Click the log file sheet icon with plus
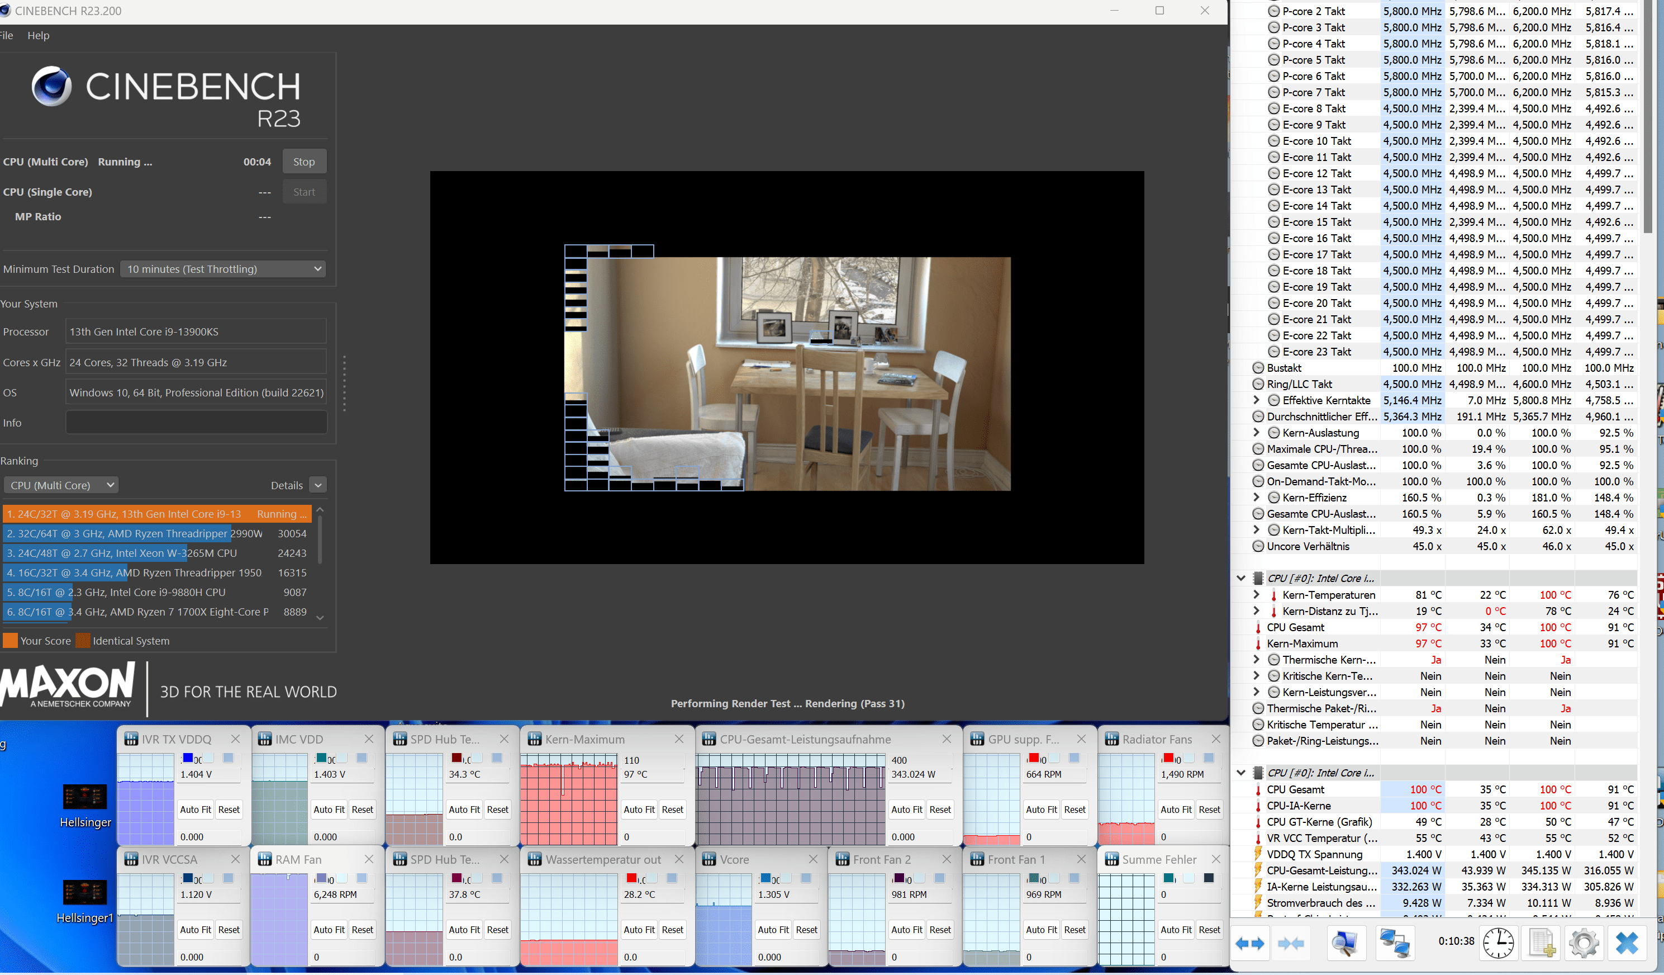This screenshot has height=975, width=1664. click(x=1542, y=943)
